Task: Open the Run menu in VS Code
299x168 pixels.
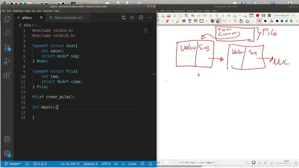Action: click(x=39, y=11)
